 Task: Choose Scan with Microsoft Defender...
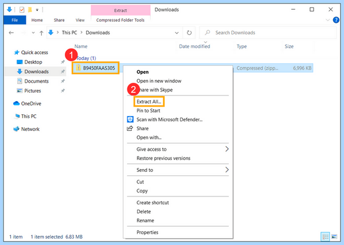(x=169, y=119)
